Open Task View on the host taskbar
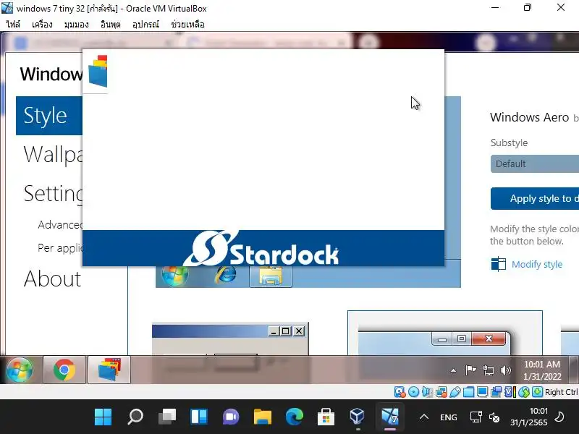 167,417
